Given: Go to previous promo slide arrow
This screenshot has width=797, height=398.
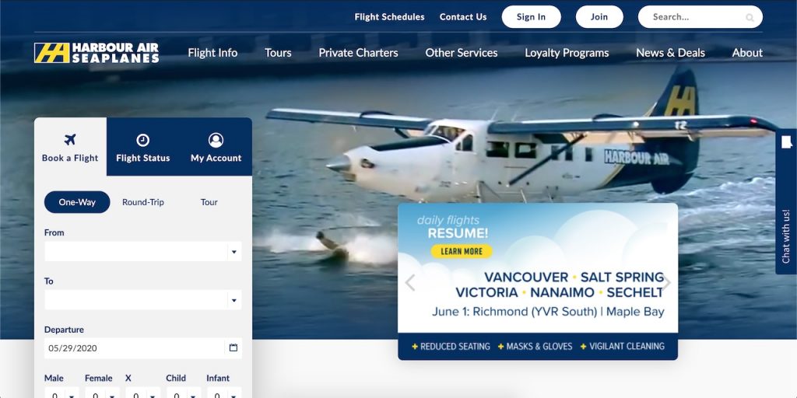Looking at the screenshot, I should pos(410,283).
